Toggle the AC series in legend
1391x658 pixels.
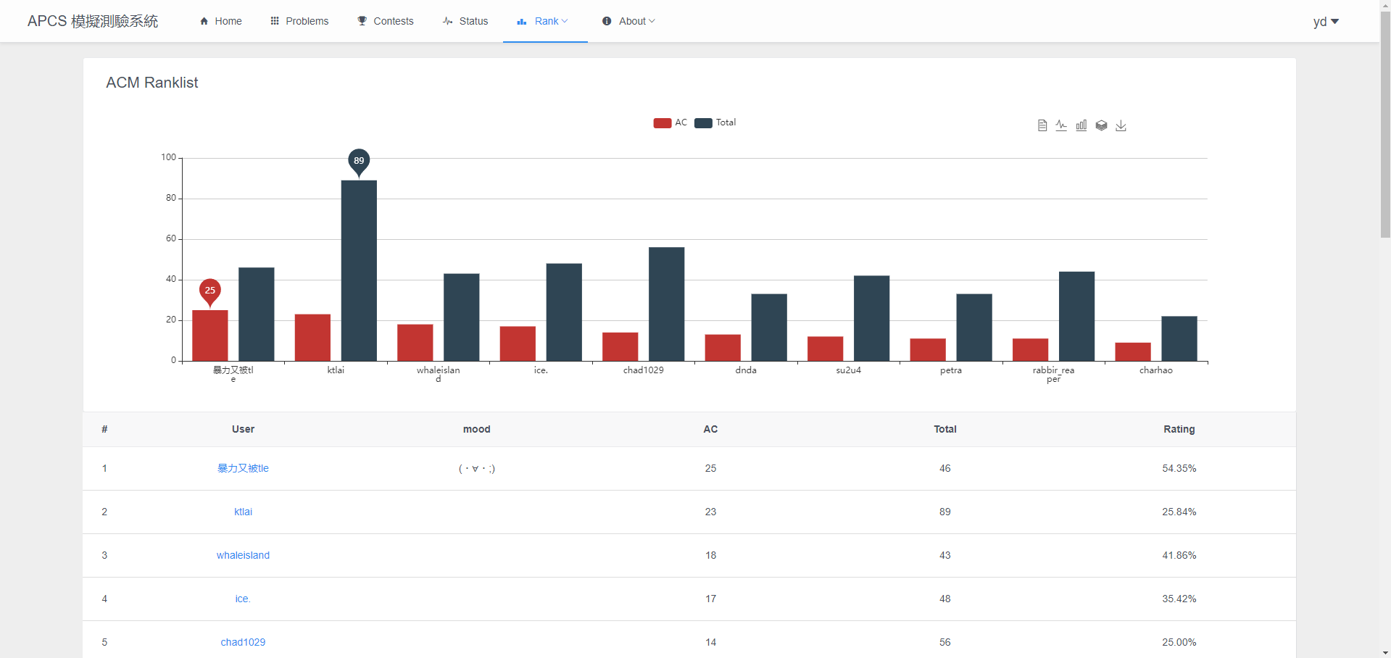(670, 122)
